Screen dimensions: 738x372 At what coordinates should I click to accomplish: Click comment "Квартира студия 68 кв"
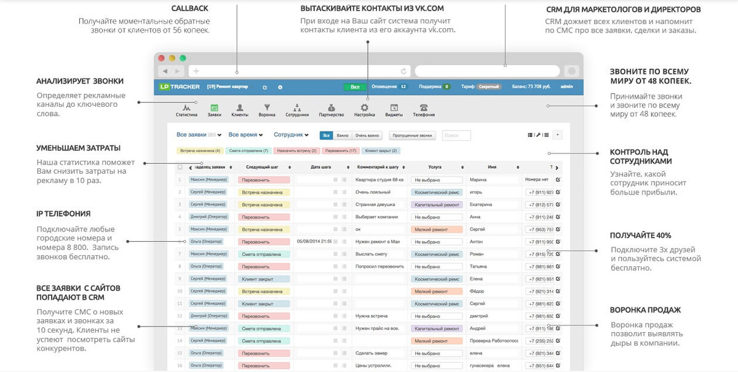pos(379,180)
